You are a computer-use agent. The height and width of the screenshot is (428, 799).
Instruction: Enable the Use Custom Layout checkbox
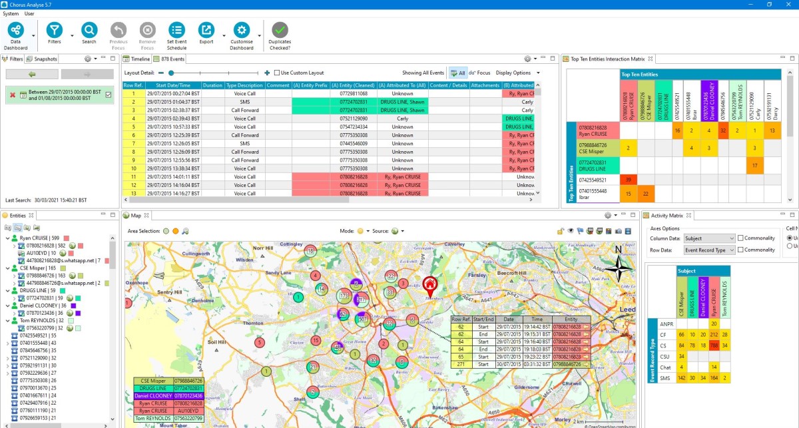click(x=276, y=73)
